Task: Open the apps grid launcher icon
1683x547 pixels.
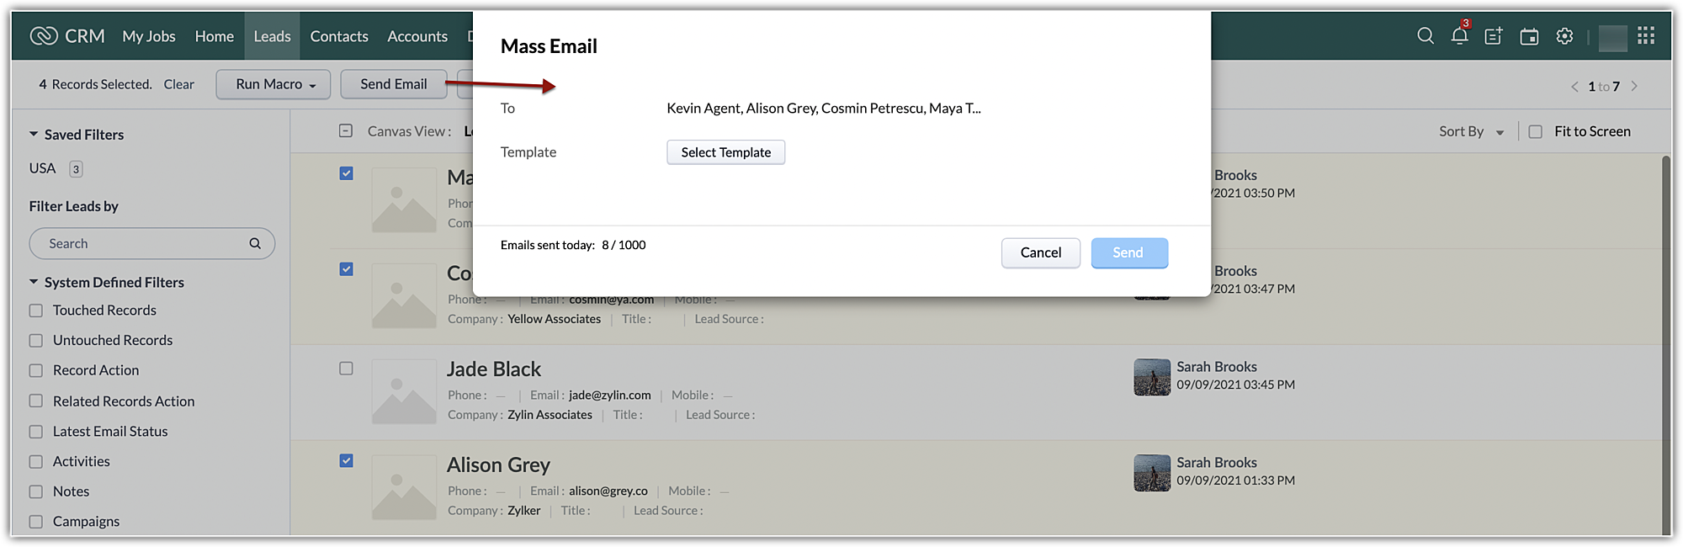Action: (x=1646, y=36)
